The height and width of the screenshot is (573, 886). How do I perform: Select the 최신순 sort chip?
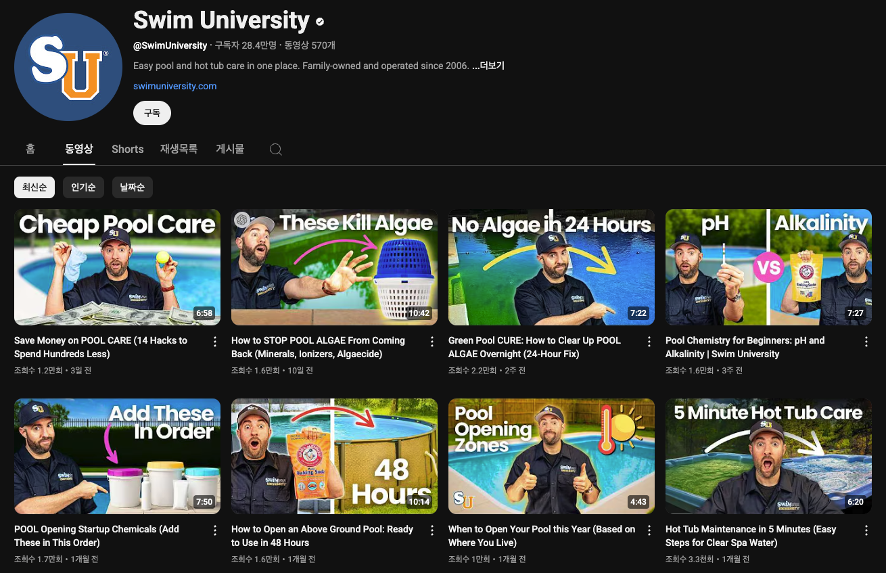point(34,187)
